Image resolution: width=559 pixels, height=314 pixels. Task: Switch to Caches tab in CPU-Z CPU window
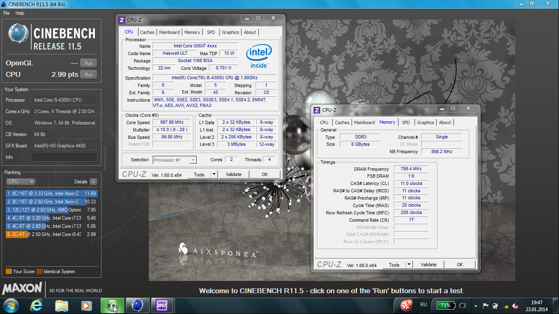pos(147,32)
